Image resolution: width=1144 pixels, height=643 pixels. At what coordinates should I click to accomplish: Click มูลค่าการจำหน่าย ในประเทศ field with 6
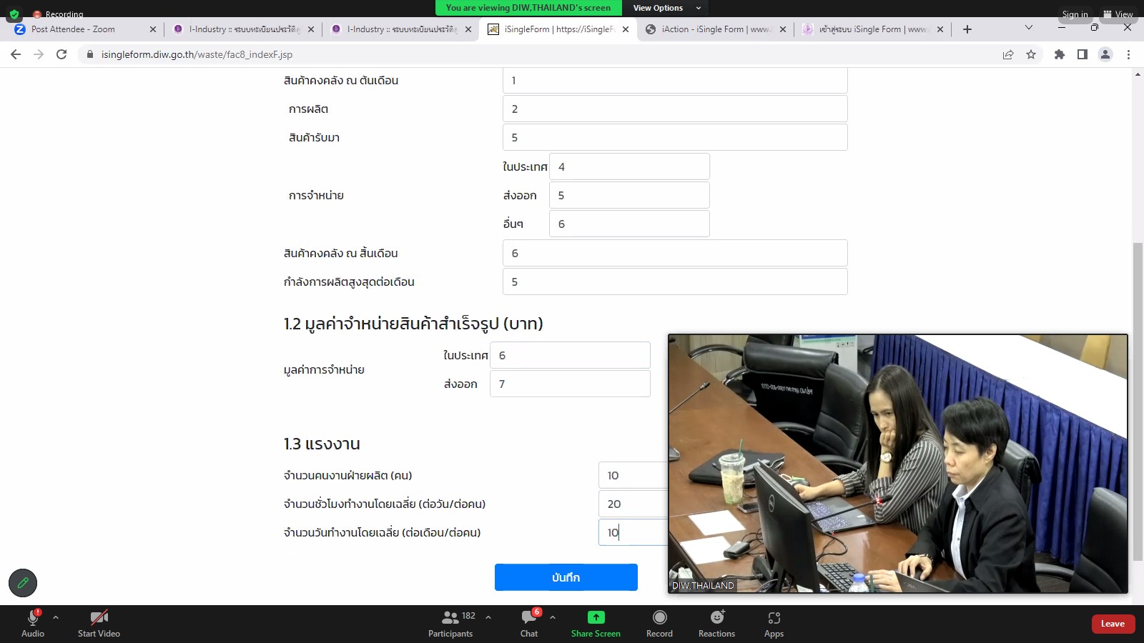570,355
